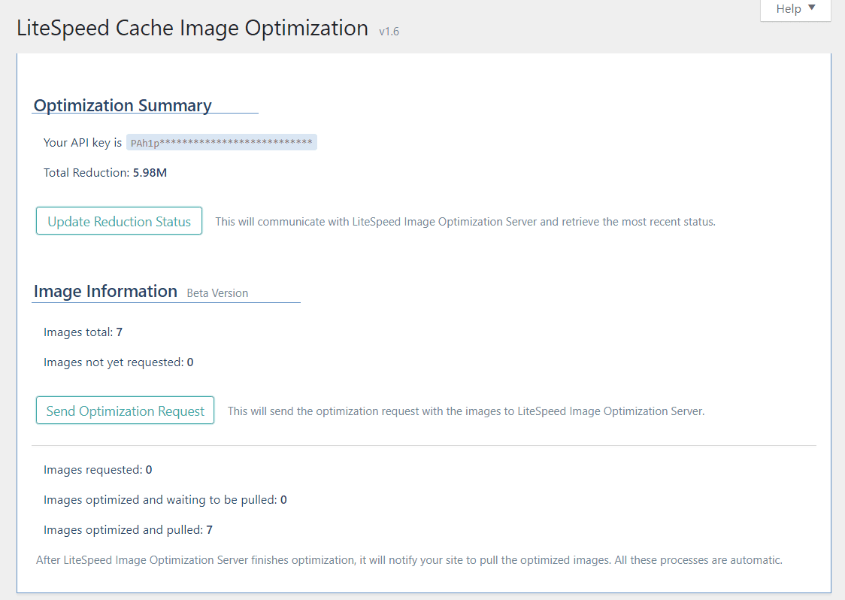845x600 pixels.
Task: Click the retrieve most recent status description
Action: pyautogui.click(x=465, y=222)
